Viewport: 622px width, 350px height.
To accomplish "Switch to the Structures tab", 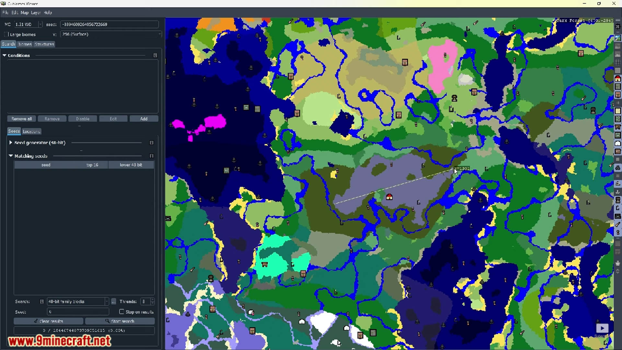I will pos(44,44).
